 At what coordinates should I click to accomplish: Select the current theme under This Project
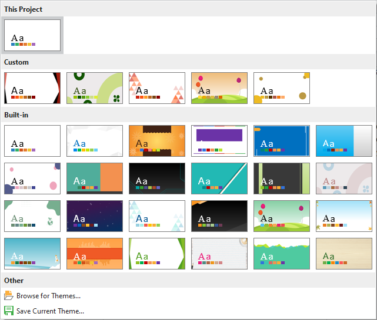(32, 35)
